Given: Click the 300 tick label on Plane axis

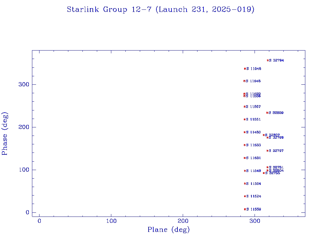Looking at the screenshot, I should point(255,221).
